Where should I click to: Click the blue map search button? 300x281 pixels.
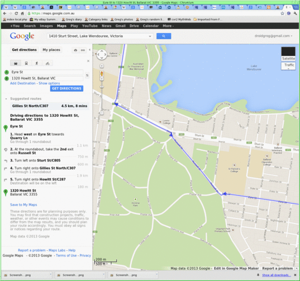(x=164, y=36)
